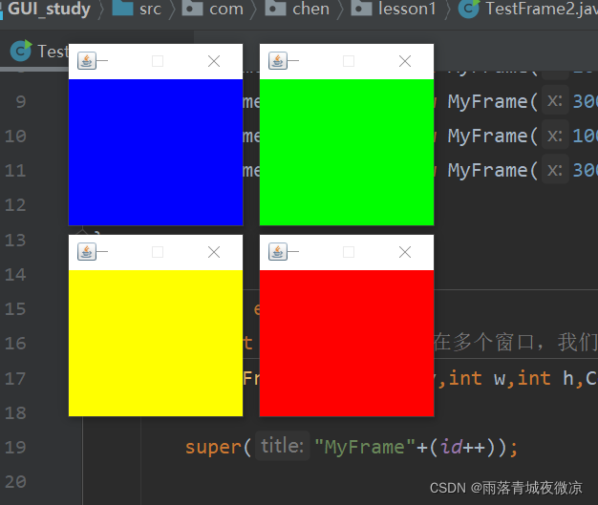Click the red window content area
This screenshot has width=598, height=505.
(x=347, y=343)
